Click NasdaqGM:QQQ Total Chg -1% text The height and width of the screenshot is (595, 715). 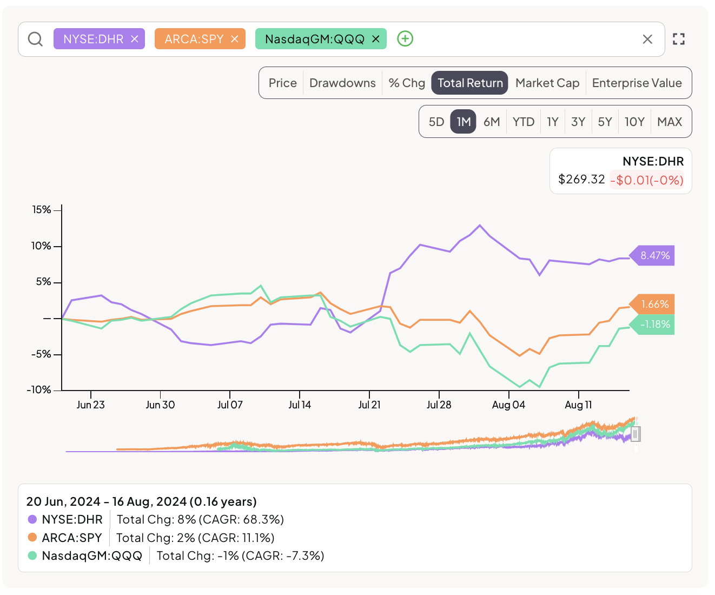(x=240, y=556)
